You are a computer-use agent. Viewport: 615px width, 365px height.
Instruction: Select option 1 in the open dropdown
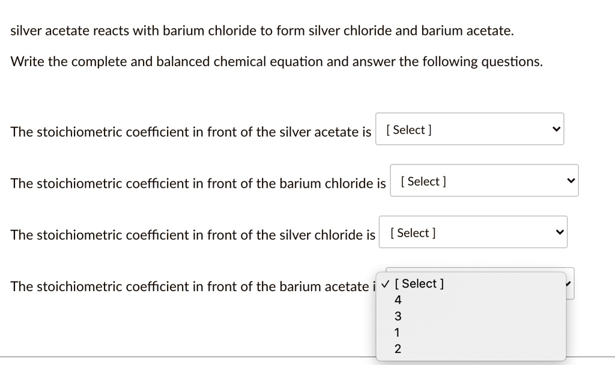click(398, 332)
